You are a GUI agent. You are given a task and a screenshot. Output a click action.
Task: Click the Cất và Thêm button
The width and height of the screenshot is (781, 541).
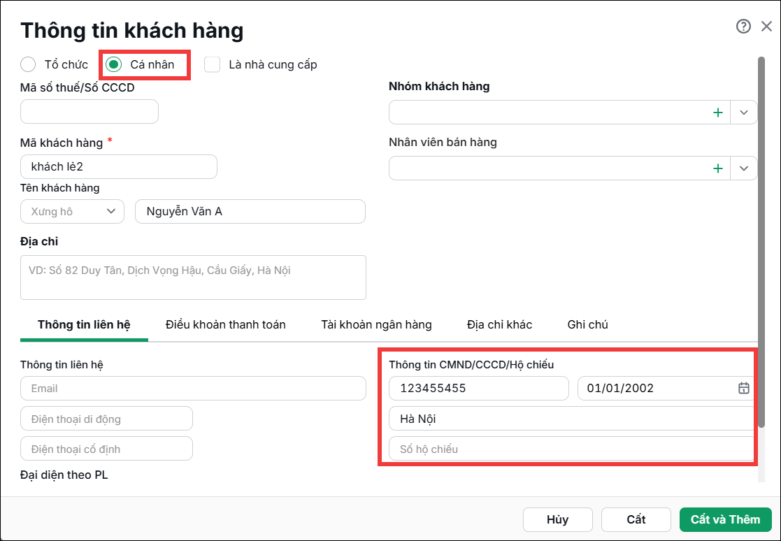[x=725, y=519]
